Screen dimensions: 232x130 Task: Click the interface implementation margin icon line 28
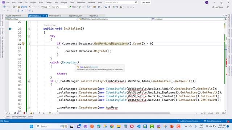(11, 29)
